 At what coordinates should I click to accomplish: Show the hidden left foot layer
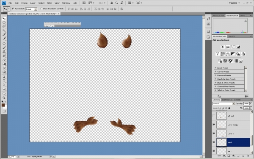click(x=214, y=116)
